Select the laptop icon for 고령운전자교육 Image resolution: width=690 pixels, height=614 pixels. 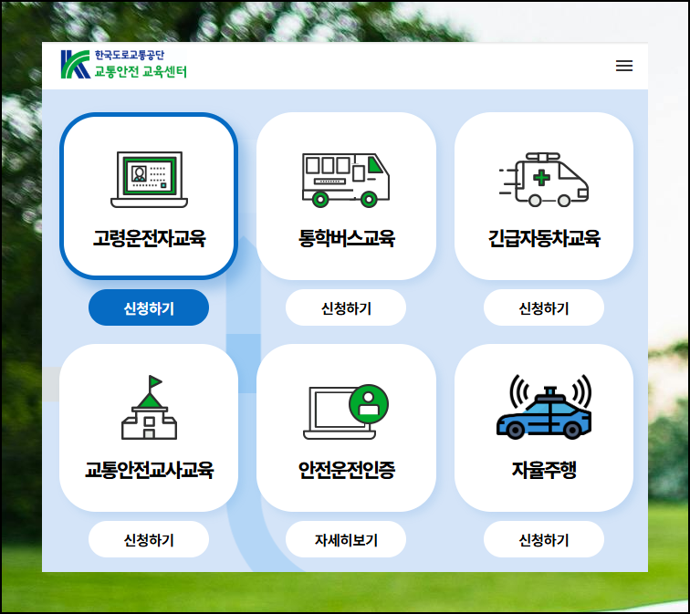[149, 180]
